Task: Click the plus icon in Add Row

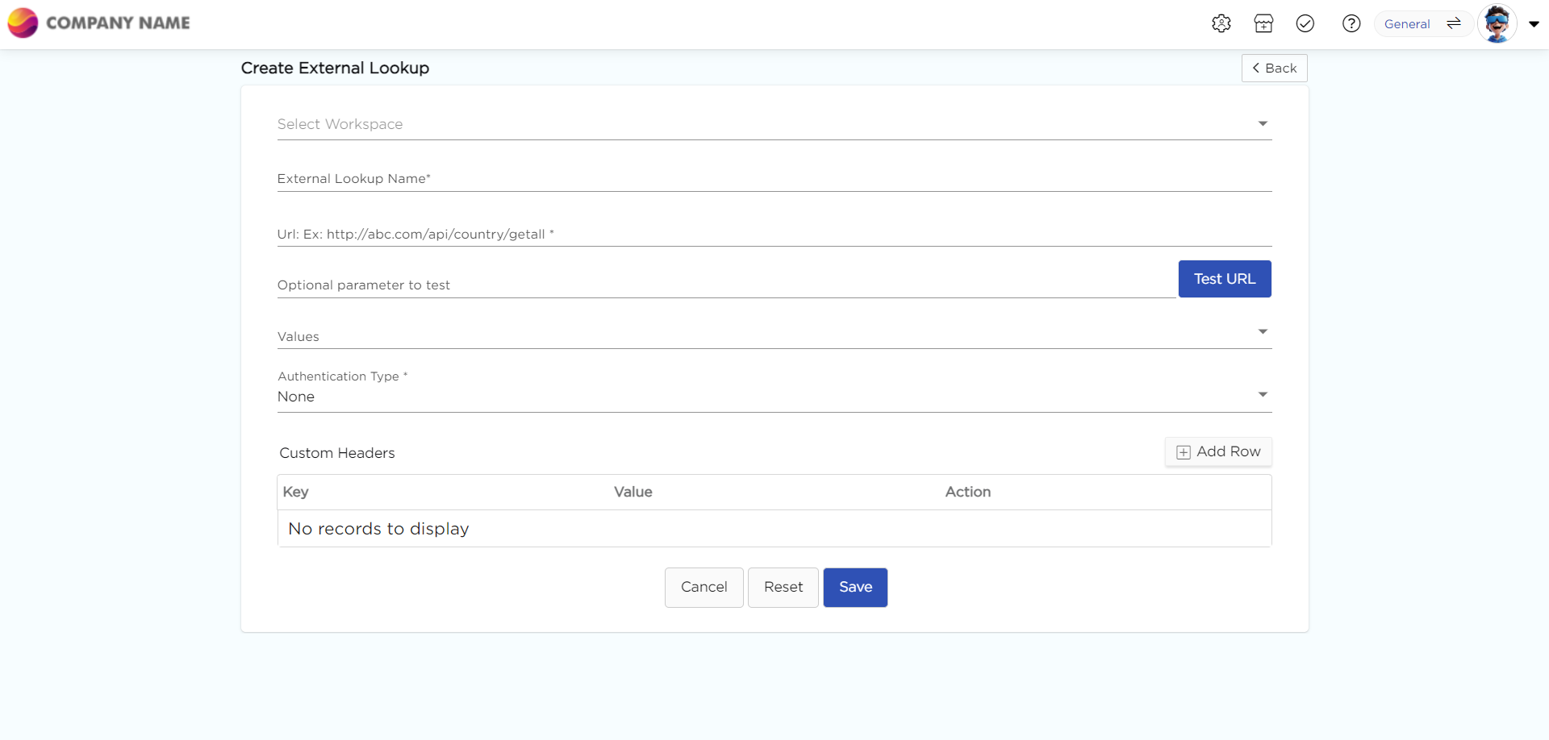Action: pyautogui.click(x=1184, y=452)
